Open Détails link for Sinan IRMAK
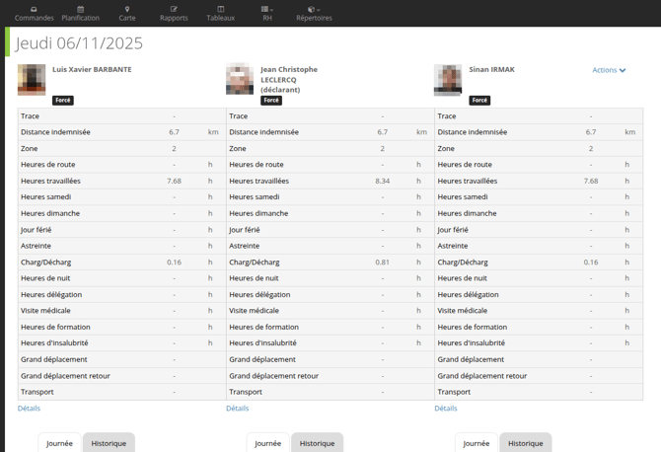661x452 pixels. click(x=446, y=409)
